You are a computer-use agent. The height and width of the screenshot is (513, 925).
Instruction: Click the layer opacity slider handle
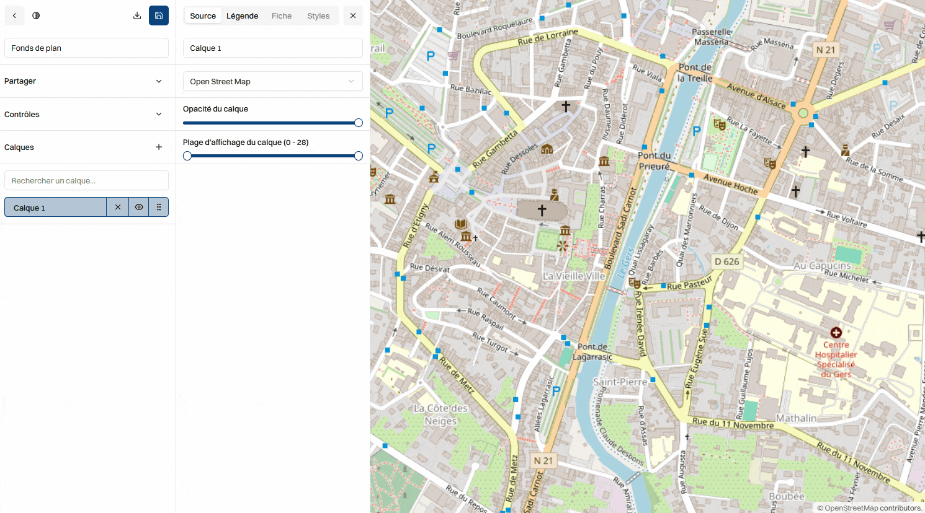pyautogui.click(x=359, y=123)
